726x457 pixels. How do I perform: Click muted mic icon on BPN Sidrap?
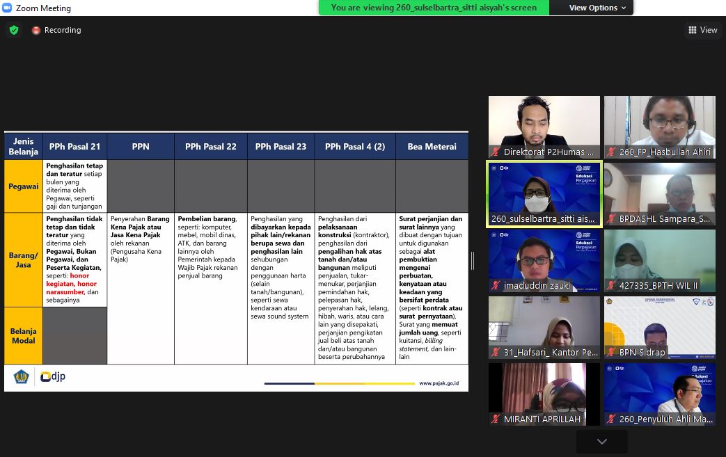(611, 352)
